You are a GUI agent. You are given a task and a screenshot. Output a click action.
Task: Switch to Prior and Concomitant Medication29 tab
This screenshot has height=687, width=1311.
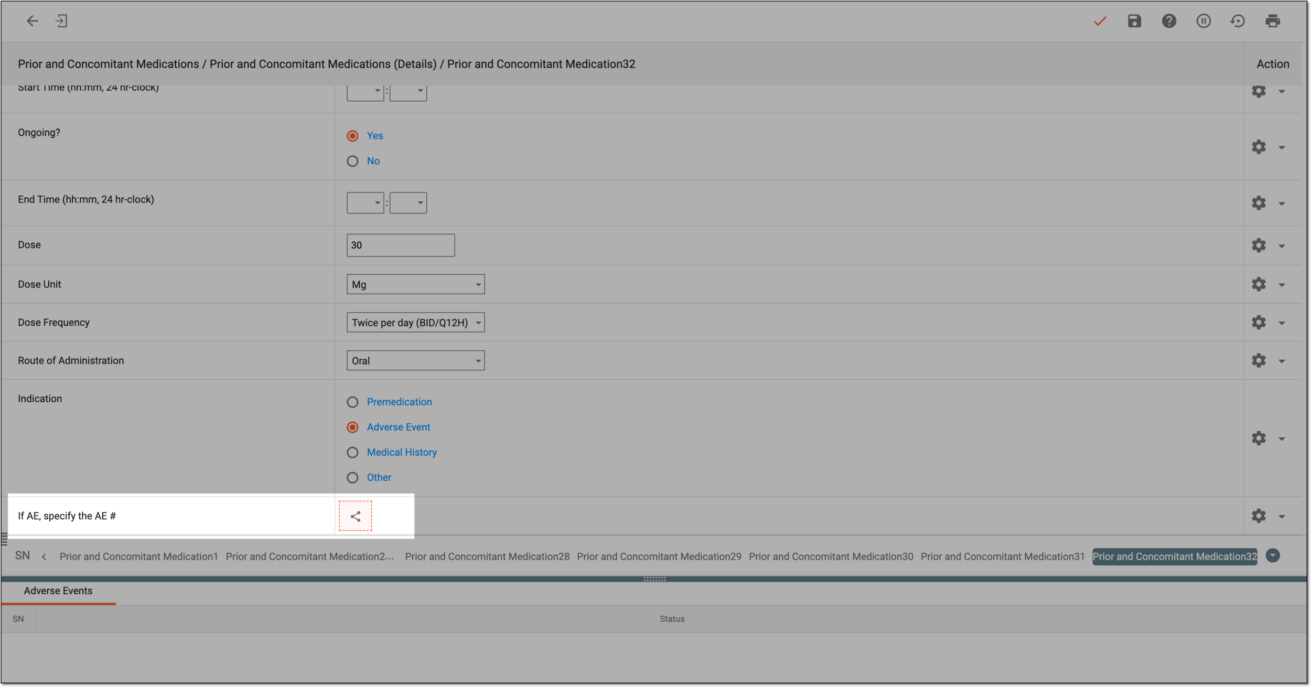click(x=659, y=556)
